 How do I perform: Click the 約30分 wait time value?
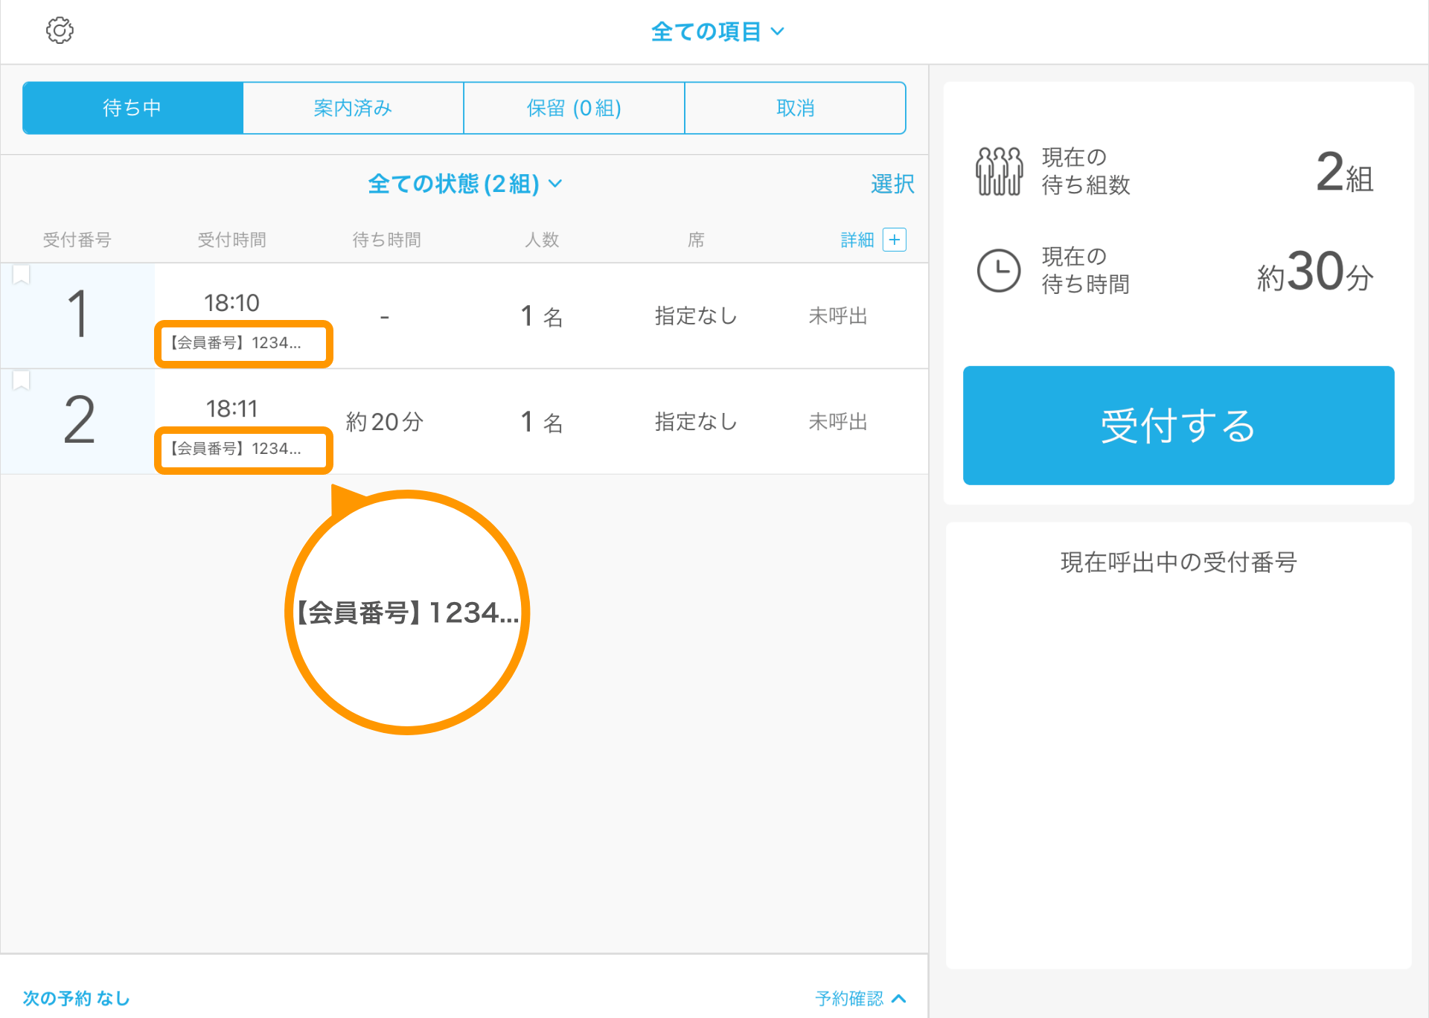(1315, 272)
